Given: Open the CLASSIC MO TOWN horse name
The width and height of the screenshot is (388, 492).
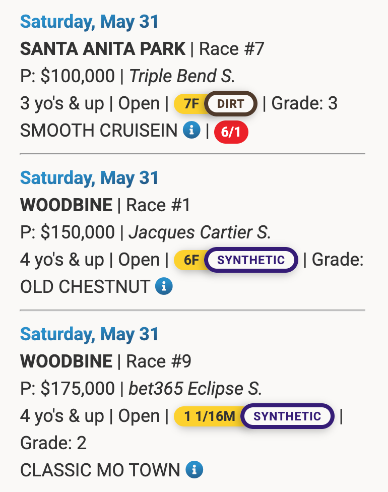Looking at the screenshot, I should [x=100, y=470].
